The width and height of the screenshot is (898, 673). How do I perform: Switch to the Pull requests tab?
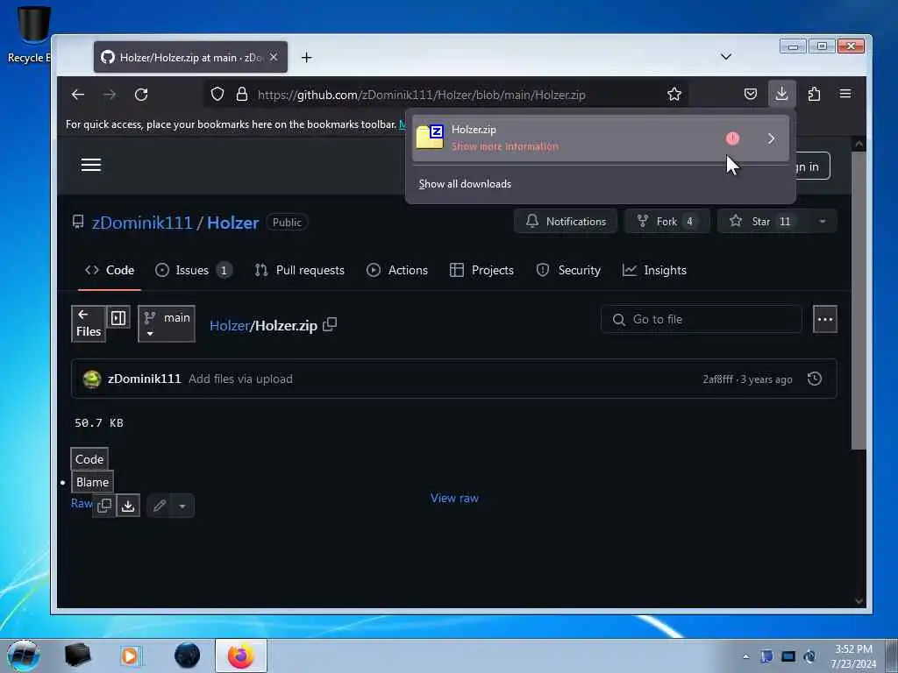pos(300,270)
